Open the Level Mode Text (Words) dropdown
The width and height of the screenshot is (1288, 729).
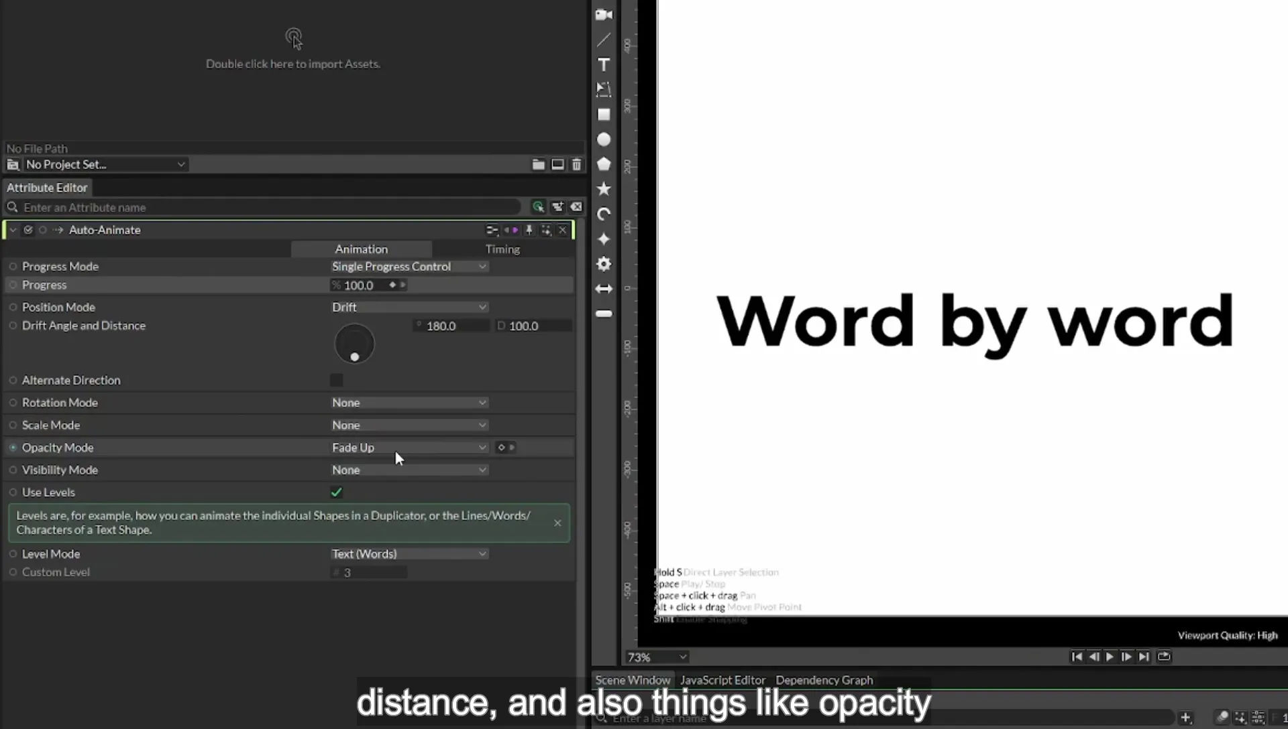tap(409, 554)
